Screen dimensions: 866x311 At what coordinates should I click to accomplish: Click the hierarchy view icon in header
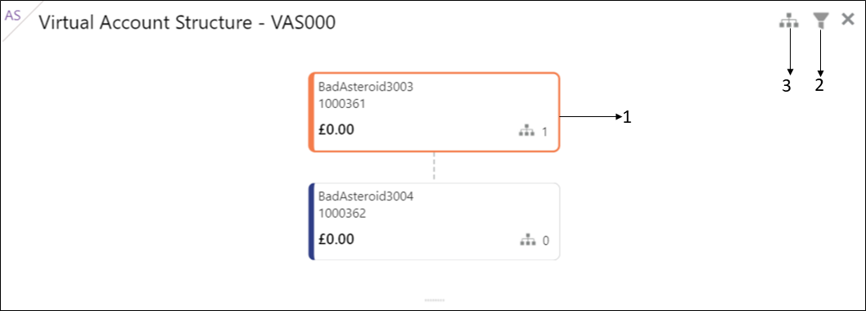pos(790,21)
